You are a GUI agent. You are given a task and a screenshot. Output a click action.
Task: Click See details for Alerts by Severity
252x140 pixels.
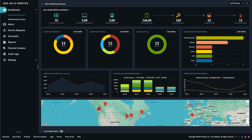tap(78, 32)
